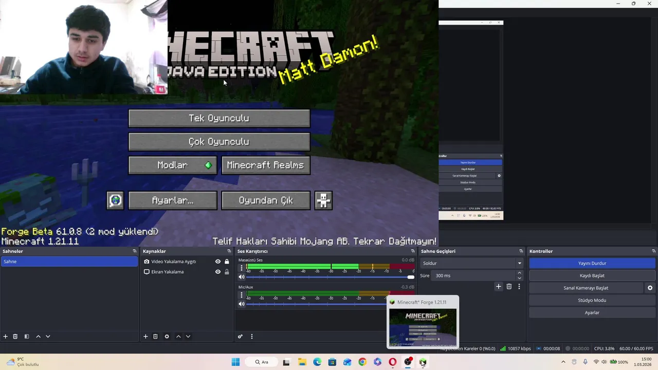Image resolution: width=658 pixels, height=370 pixels.
Task: Move scene up in Sahneler panel
Action: pos(38,337)
